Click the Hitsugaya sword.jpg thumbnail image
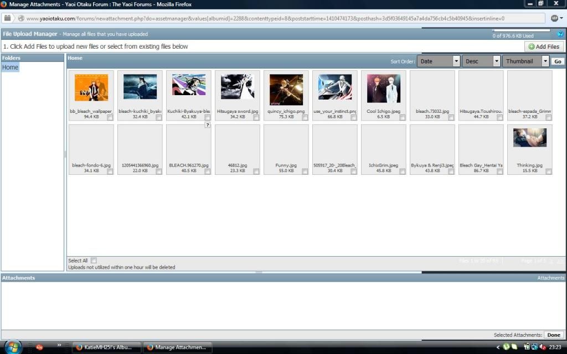 point(238,87)
